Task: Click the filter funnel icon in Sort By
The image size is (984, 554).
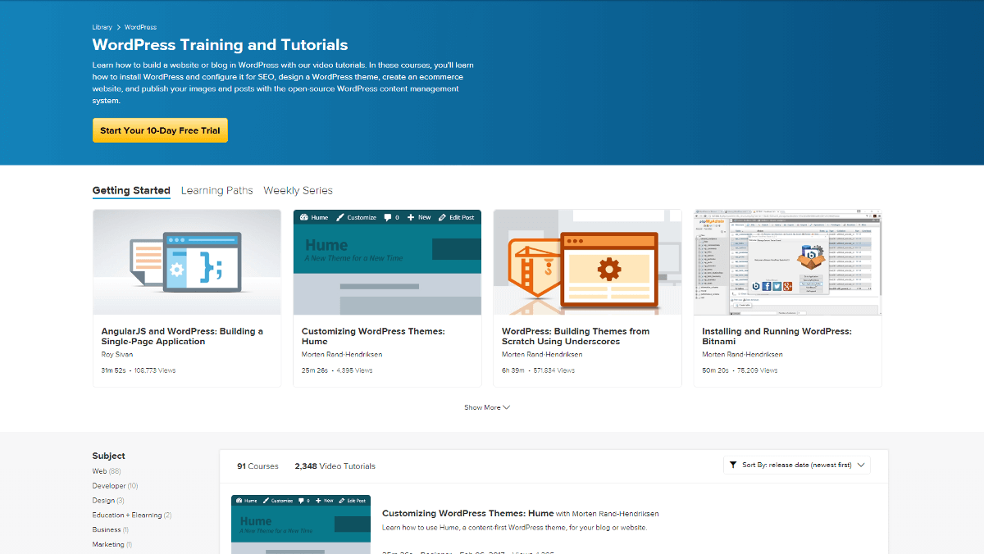Action: coord(732,465)
